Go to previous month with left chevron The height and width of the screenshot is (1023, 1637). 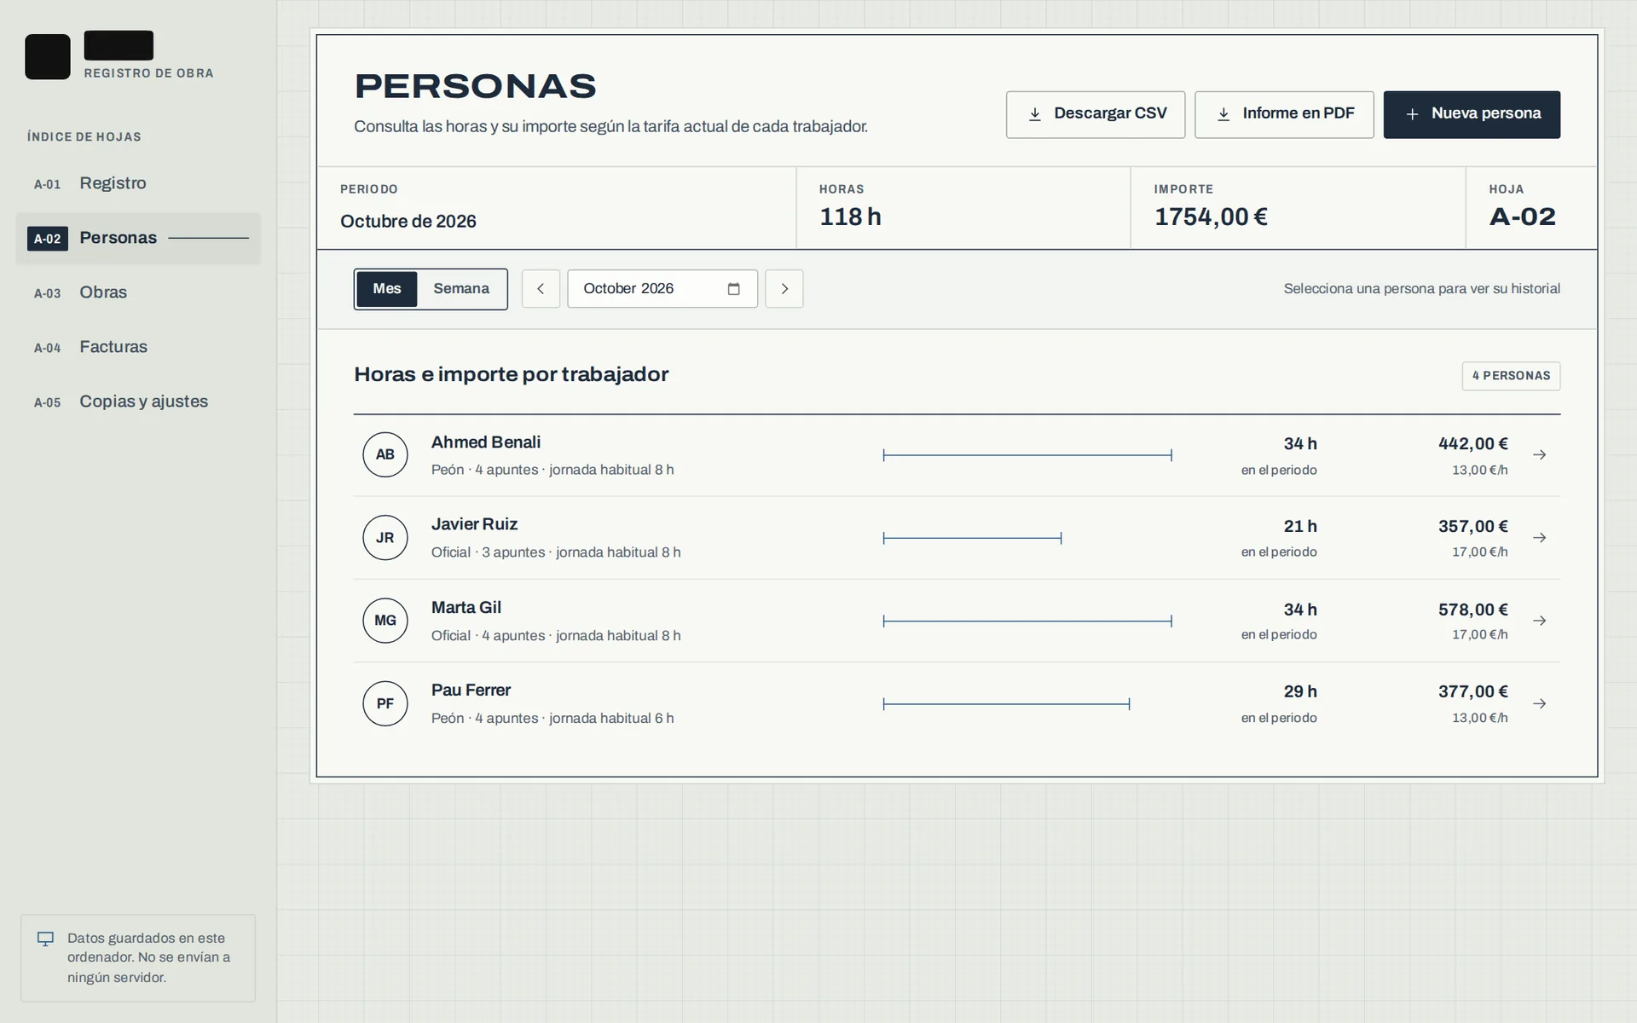[541, 289]
